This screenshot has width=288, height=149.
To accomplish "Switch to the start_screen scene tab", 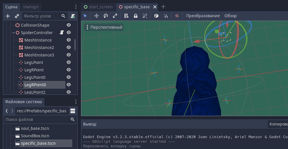I will pos(98,7).
